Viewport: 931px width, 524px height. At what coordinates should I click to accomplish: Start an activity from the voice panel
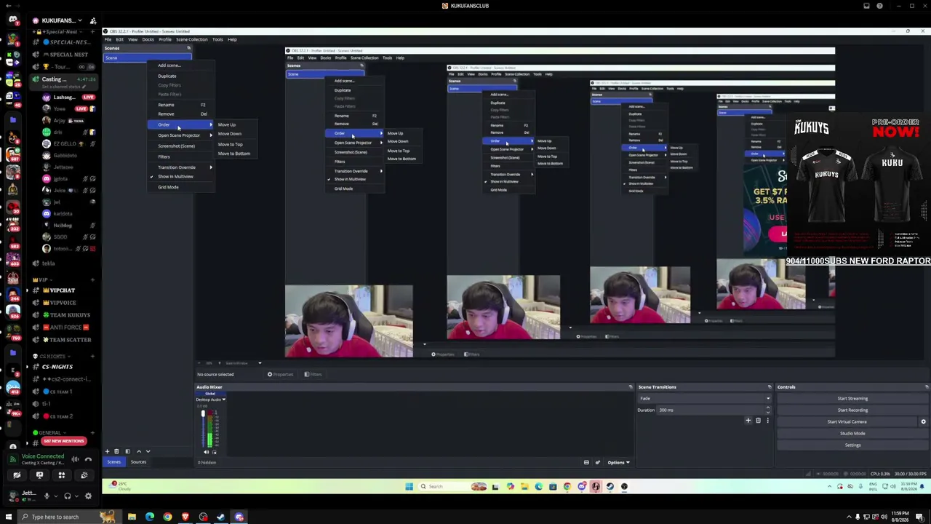point(62,475)
